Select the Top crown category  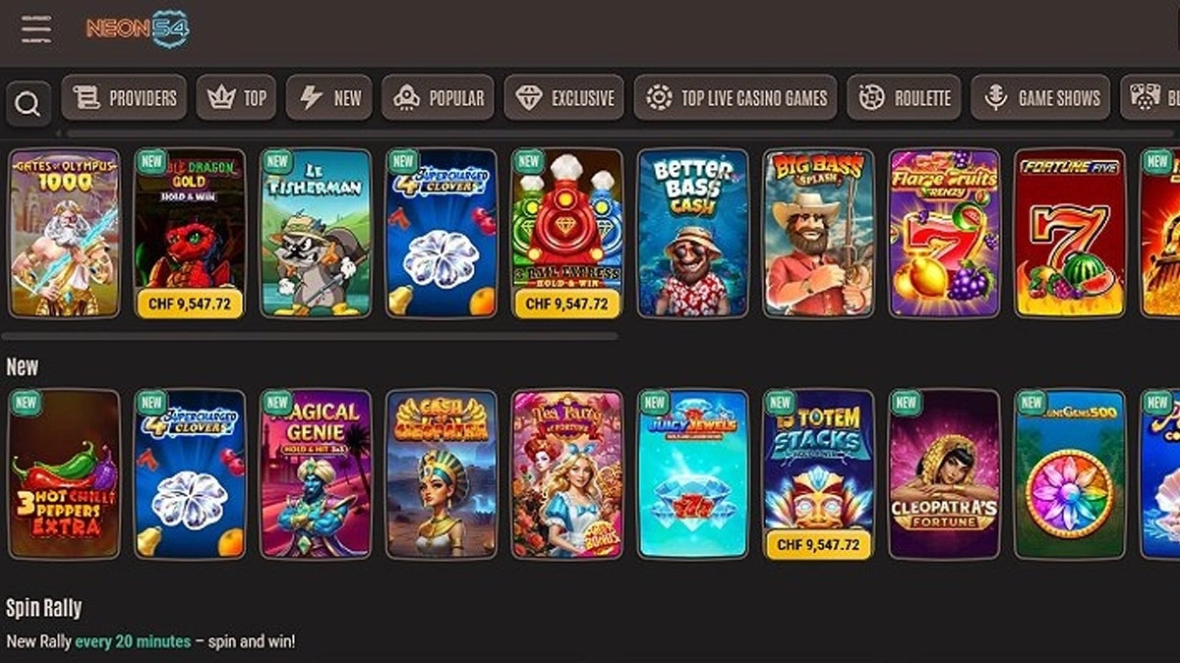point(236,97)
